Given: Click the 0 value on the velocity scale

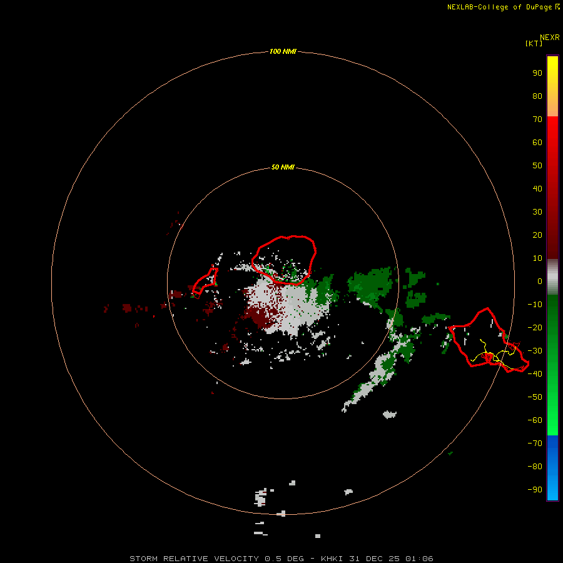Looking at the screenshot, I should coord(540,281).
